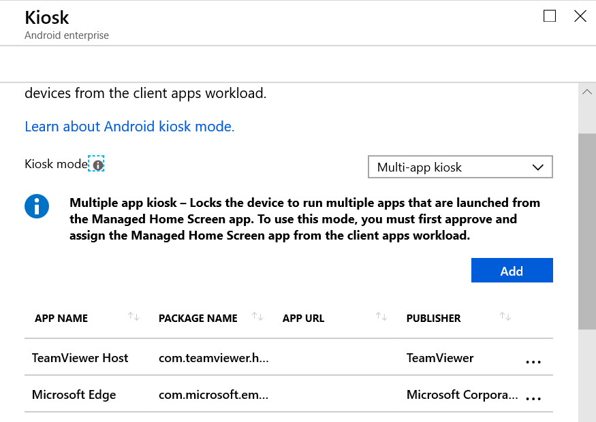Click the Add button
This screenshot has width=596, height=422.
(x=512, y=270)
